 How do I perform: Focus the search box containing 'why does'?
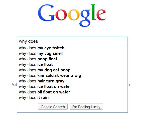coord(72,41)
